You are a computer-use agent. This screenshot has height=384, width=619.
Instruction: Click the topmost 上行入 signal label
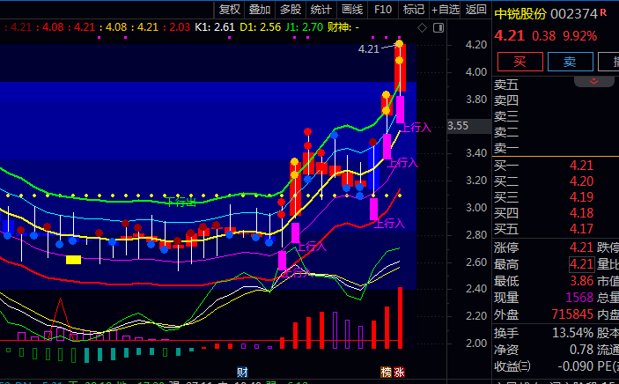click(x=416, y=128)
